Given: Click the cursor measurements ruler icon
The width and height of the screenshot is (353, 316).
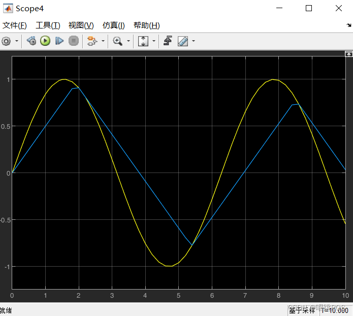Looking at the screenshot, I should pos(183,41).
